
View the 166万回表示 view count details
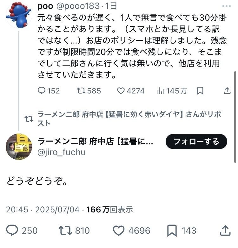[109, 210]
